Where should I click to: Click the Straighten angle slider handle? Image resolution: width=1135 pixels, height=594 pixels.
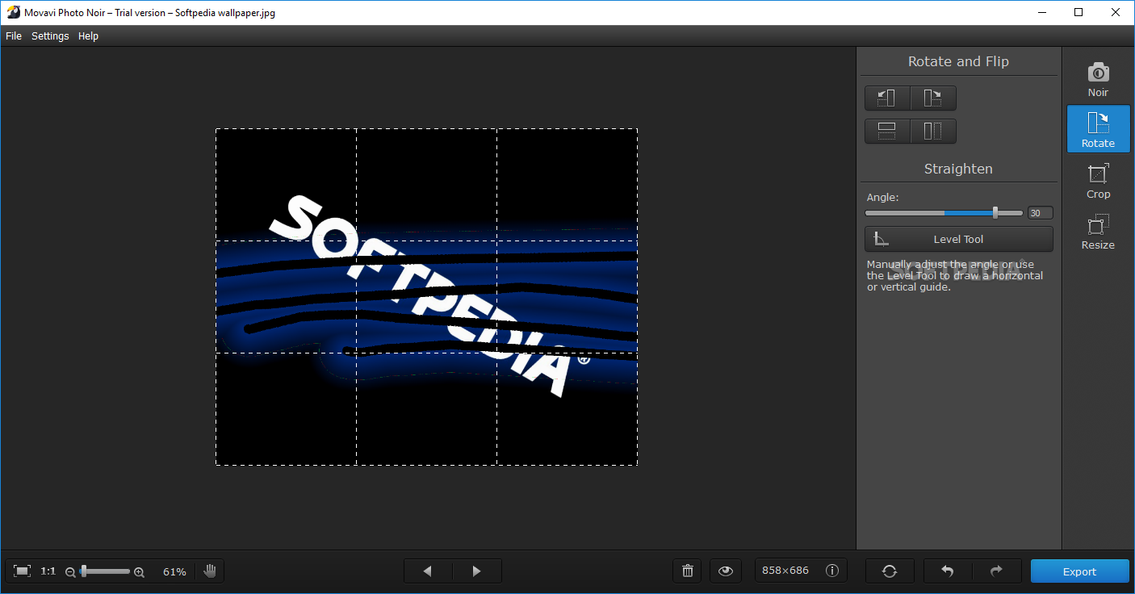coord(995,213)
